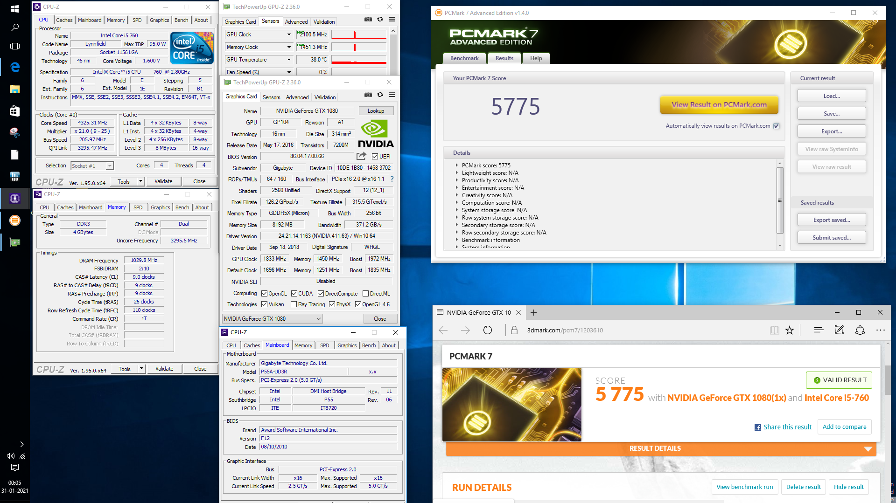Toggle the UEFI checkbox in GPU-Z
The width and height of the screenshot is (896, 503).
[375, 157]
